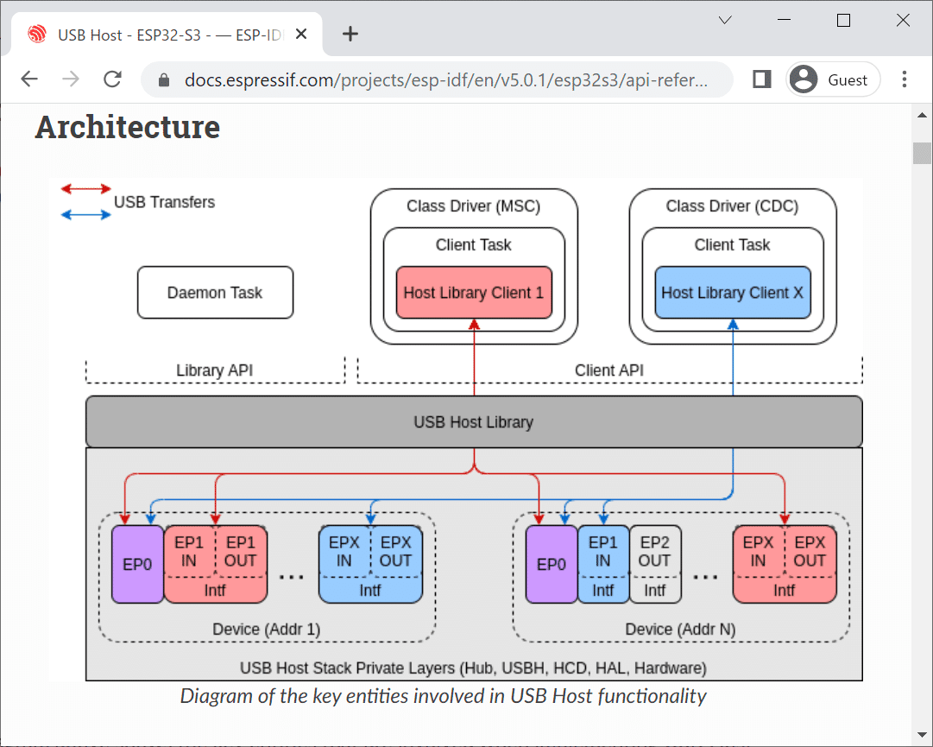Click the Class Driver (MSC) container
Screen dimensions: 933x747
coord(473,206)
